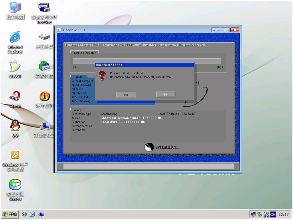Click the red question mark dialog icon
Viewport: 293px width, 220px height.
tap(102, 75)
